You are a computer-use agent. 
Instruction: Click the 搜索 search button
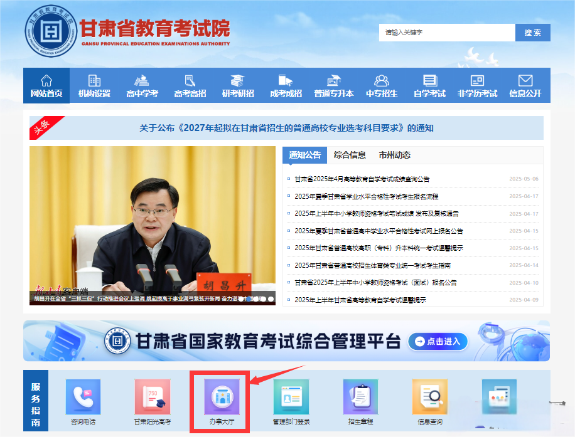coord(532,33)
